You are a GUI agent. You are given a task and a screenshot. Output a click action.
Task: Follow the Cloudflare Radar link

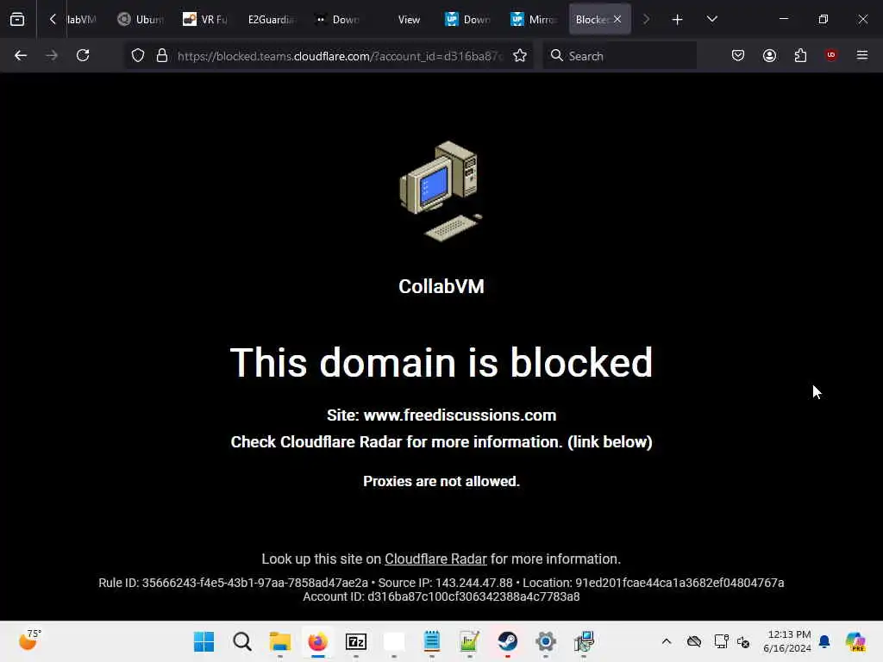pyautogui.click(x=435, y=559)
